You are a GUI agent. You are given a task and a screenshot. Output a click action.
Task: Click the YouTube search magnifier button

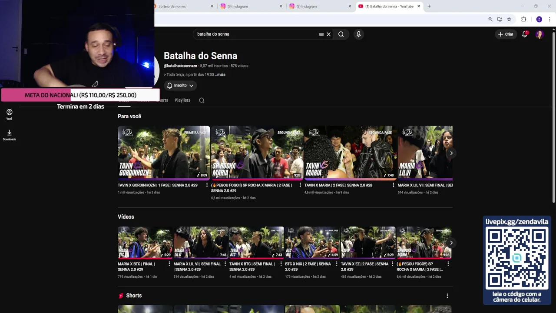[x=341, y=34]
